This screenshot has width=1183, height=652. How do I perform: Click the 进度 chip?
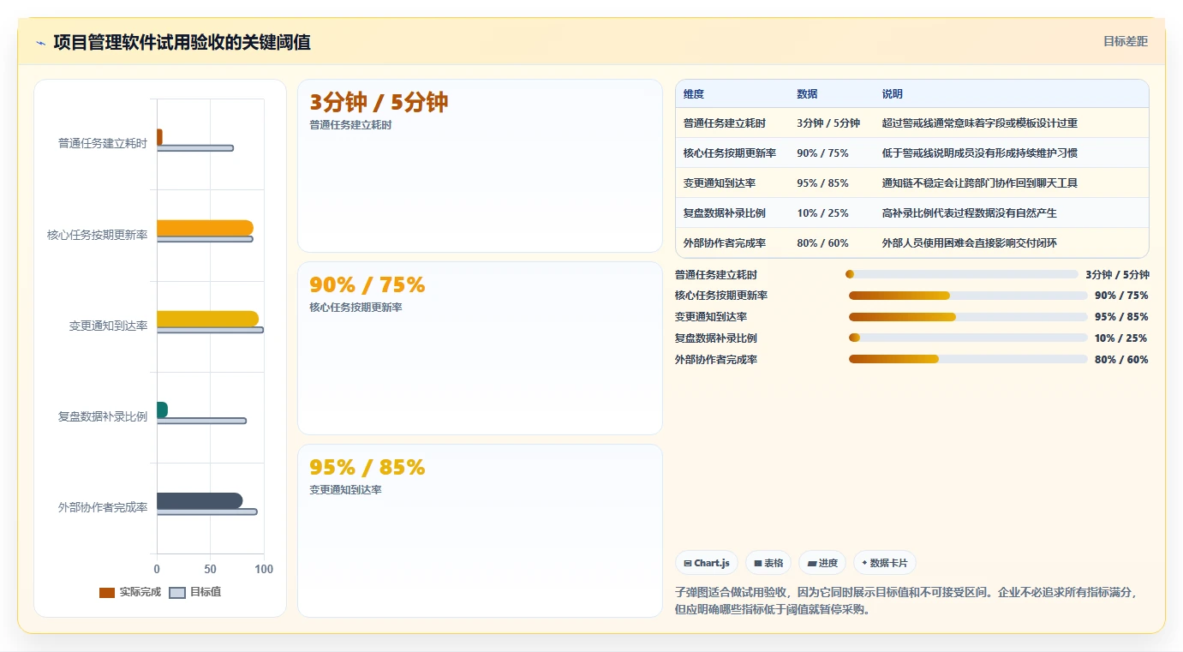point(822,563)
